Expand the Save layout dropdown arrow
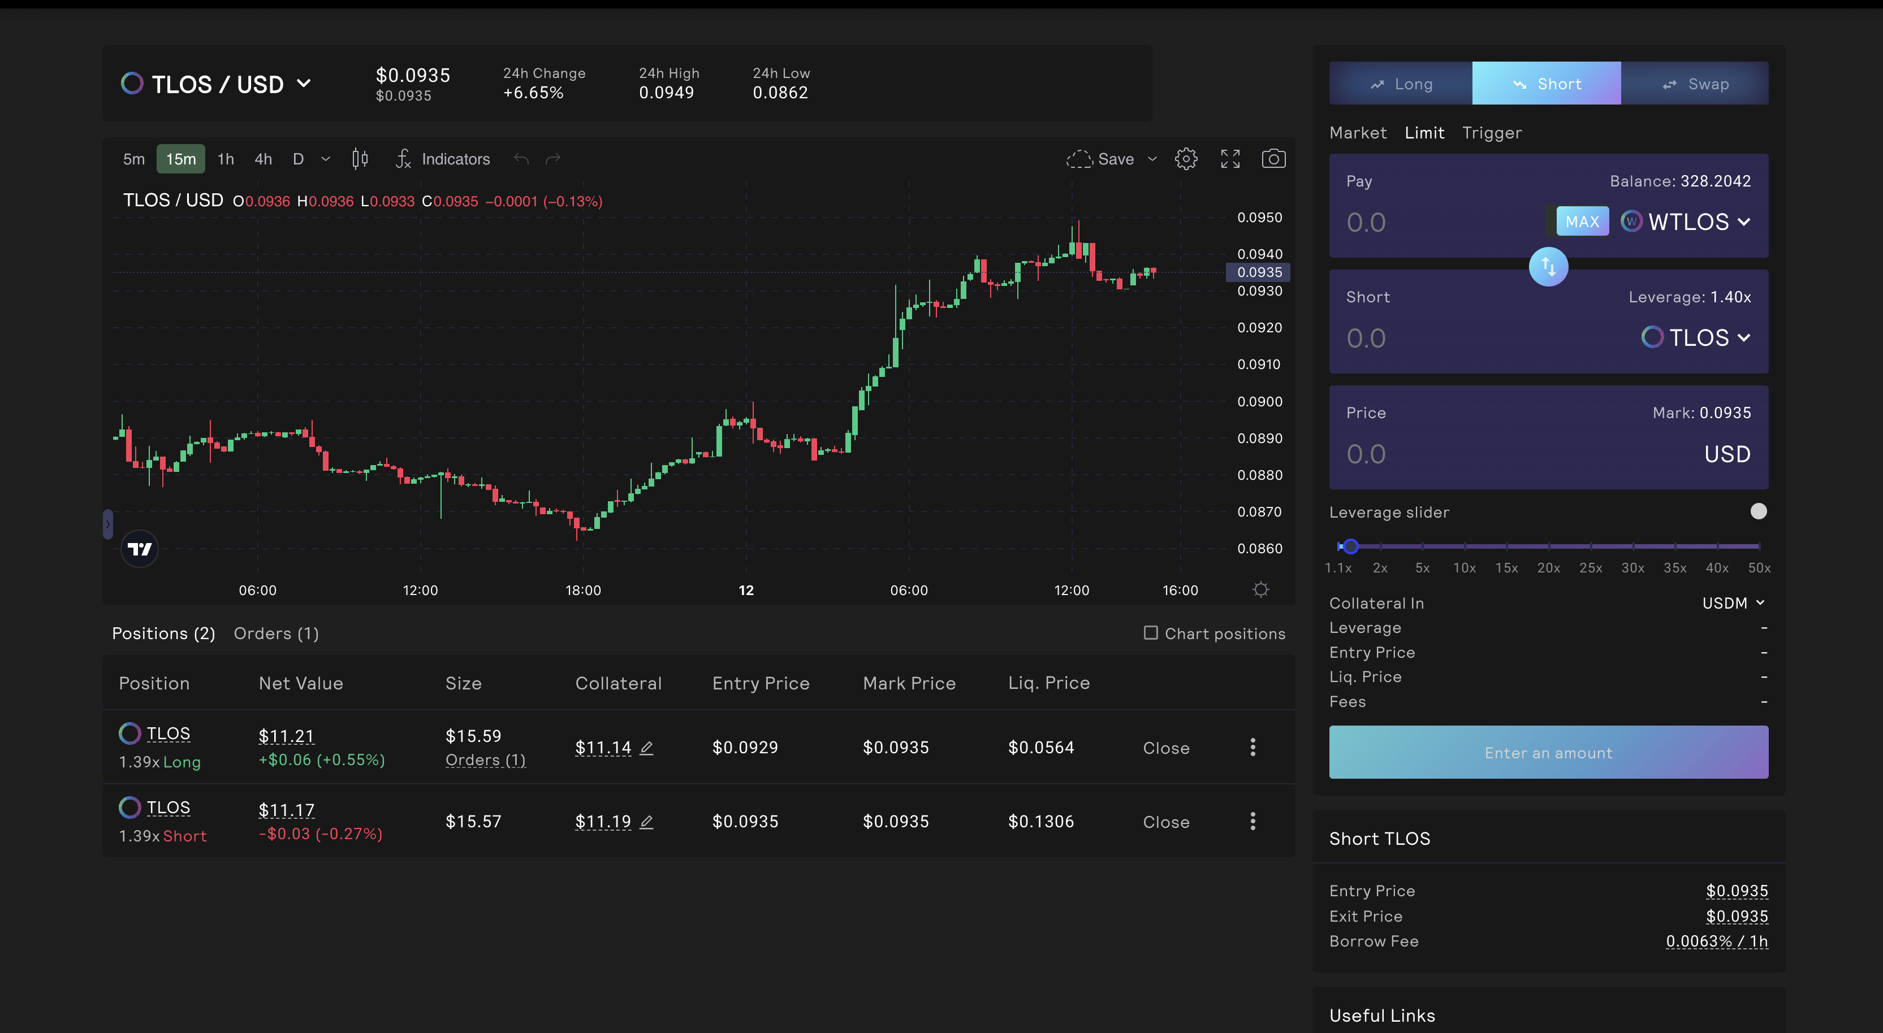 [1153, 159]
